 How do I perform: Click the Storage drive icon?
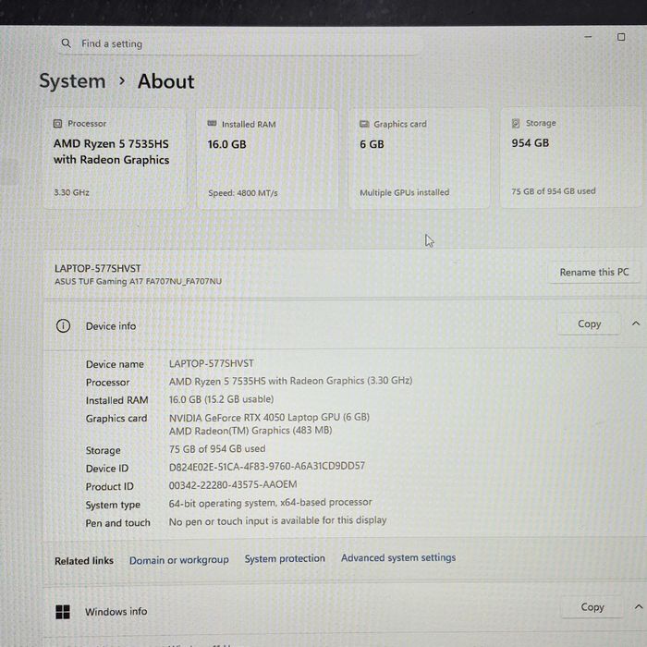[x=516, y=123]
